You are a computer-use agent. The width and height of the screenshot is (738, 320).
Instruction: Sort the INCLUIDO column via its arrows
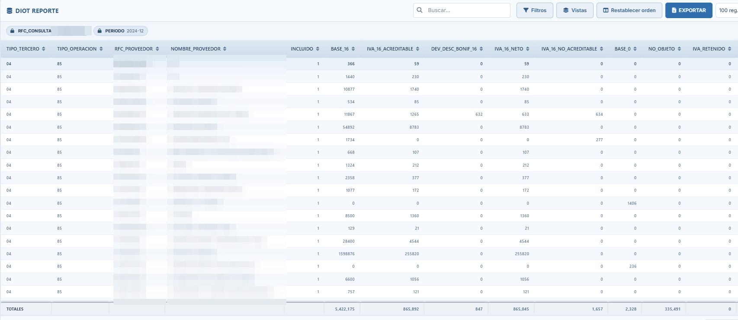pyautogui.click(x=318, y=49)
